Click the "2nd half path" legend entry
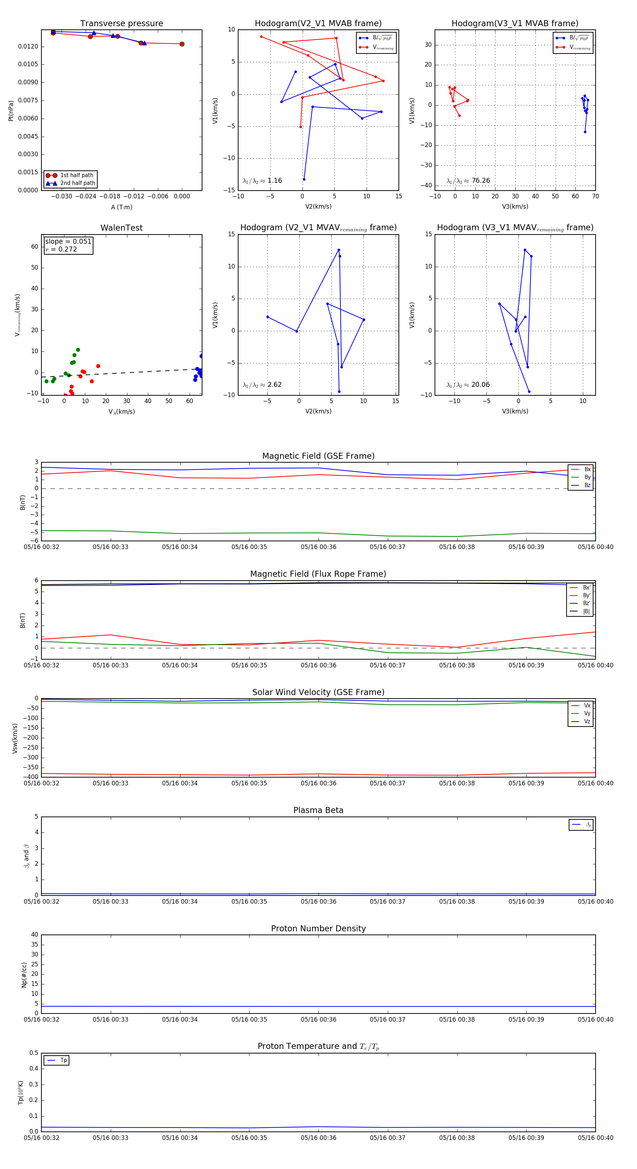 tap(70, 183)
